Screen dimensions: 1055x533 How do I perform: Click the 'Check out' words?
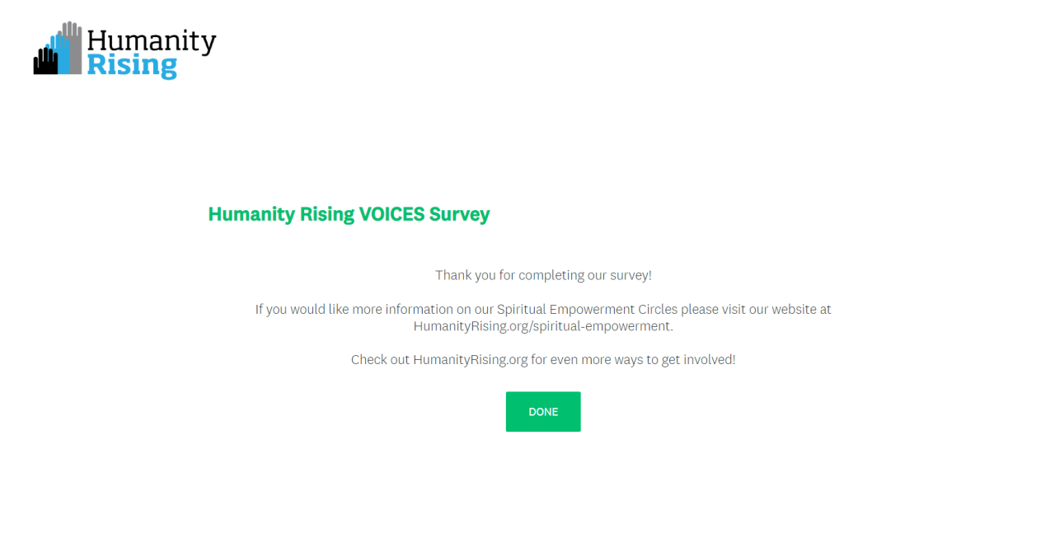(x=380, y=360)
